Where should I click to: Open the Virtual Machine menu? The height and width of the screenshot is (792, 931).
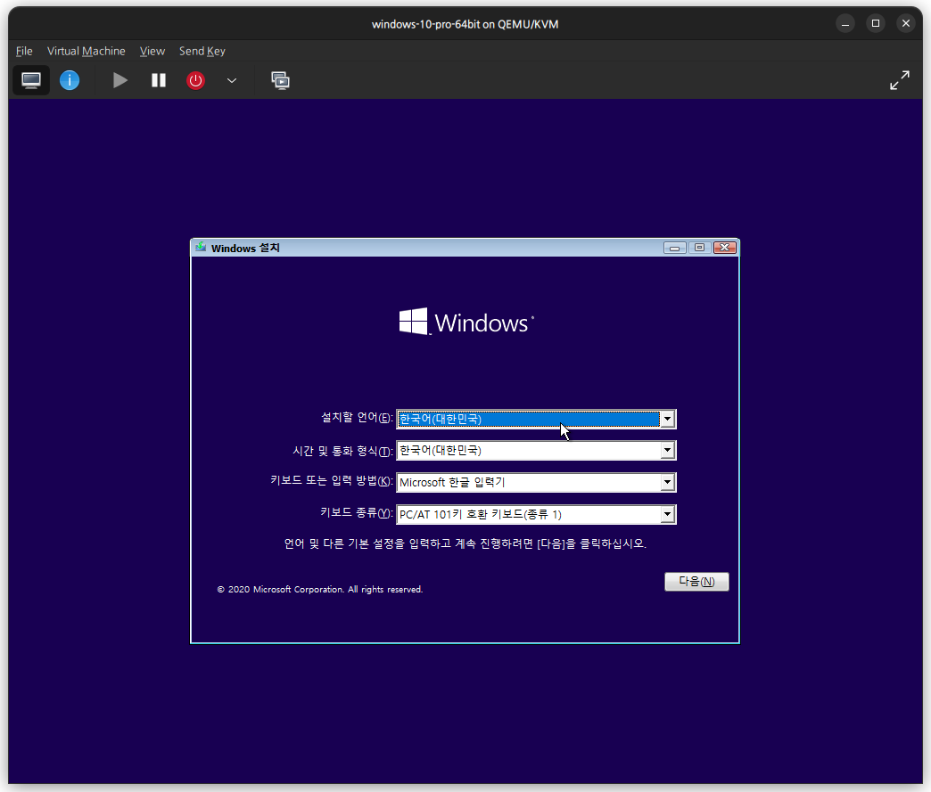click(x=87, y=51)
